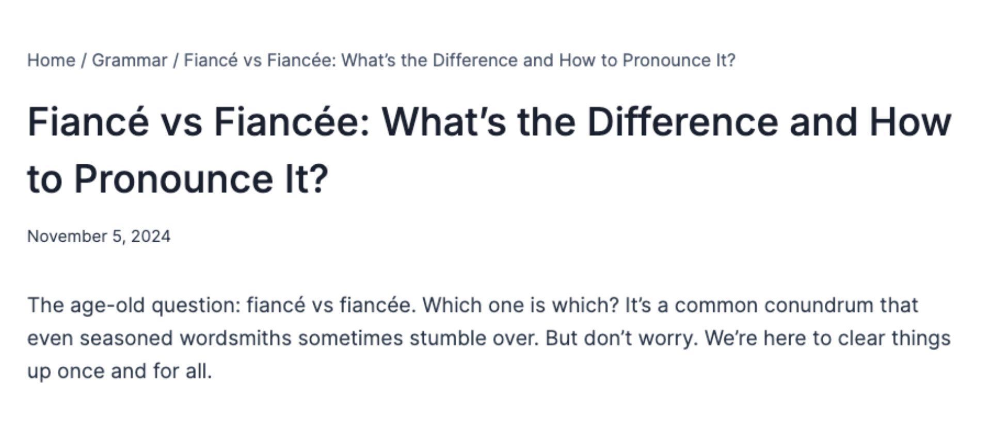Click 'The age-old question' opening the paragraph
Image resolution: width=991 pixels, height=438 pixels.
pos(134,305)
